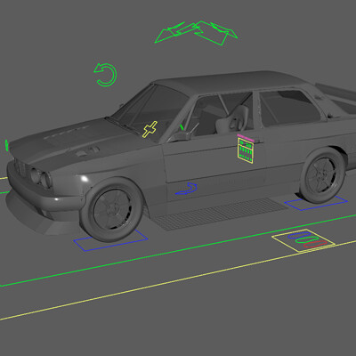Select the long yellow guide curve on ground

click(178, 280)
